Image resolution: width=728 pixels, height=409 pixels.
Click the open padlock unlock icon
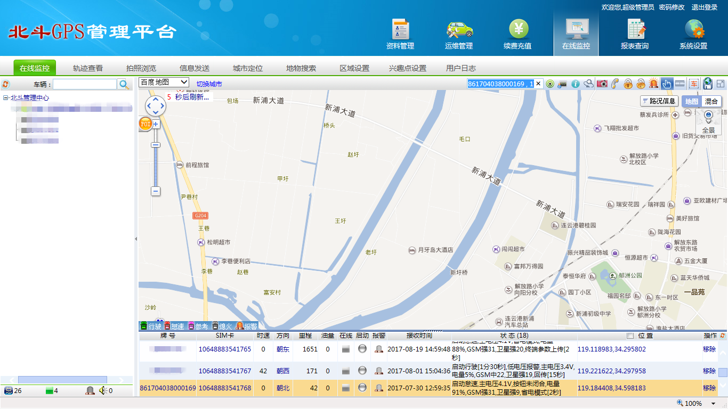(641, 84)
